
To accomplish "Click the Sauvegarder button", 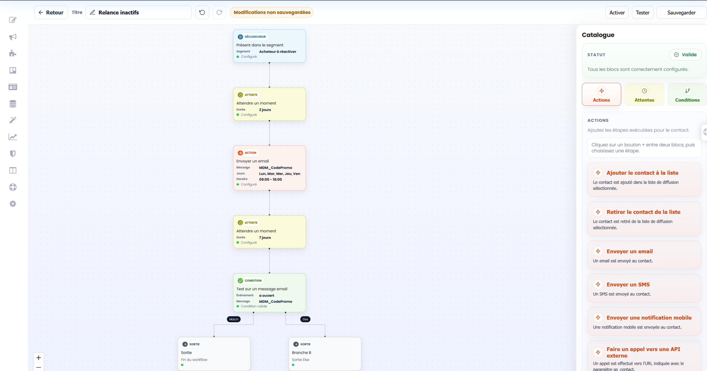I will tap(681, 12).
